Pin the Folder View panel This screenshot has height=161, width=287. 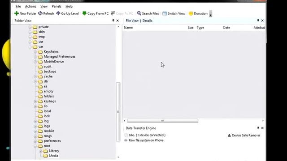[x=113, y=21]
